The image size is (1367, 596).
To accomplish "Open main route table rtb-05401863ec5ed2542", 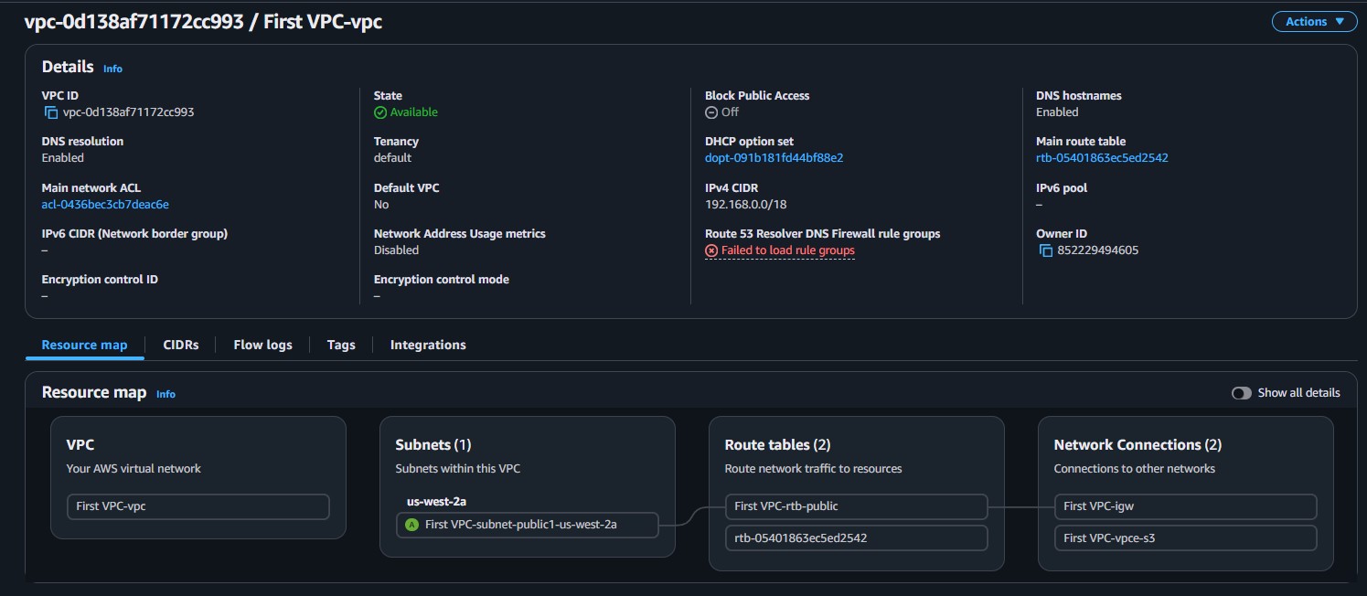I will [1100, 157].
